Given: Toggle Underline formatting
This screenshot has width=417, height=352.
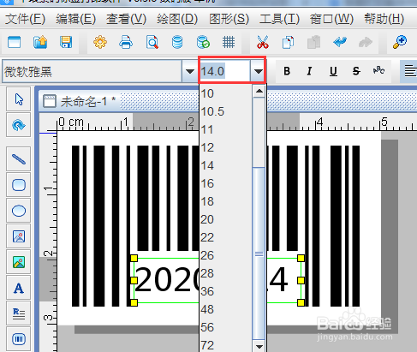Looking at the screenshot, I should tap(333, 71).
